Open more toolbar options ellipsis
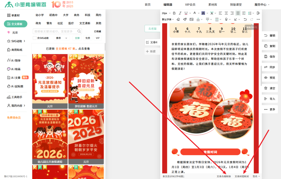 (258, 19)
